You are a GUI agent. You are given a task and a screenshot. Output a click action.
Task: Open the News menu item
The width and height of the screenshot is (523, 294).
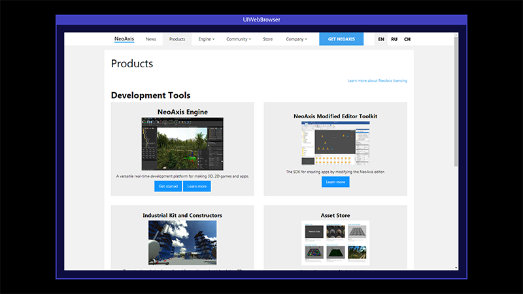(x=151, y=39)
